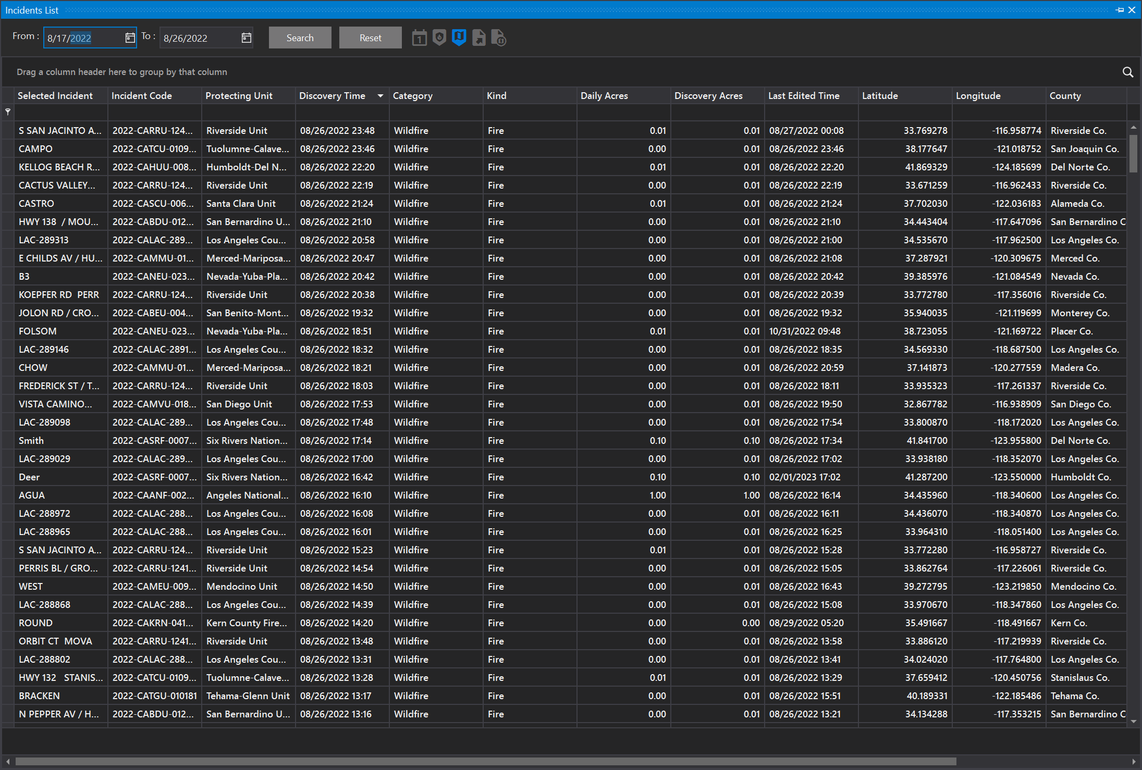The height and width of the screenshot is (770, 1142).
Task: Click the filter row funnel icon
Action: coord(8,111)
